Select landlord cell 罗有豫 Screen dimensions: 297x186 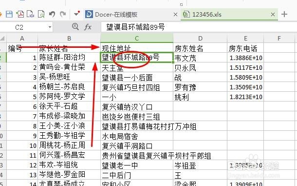click(200, 87)
